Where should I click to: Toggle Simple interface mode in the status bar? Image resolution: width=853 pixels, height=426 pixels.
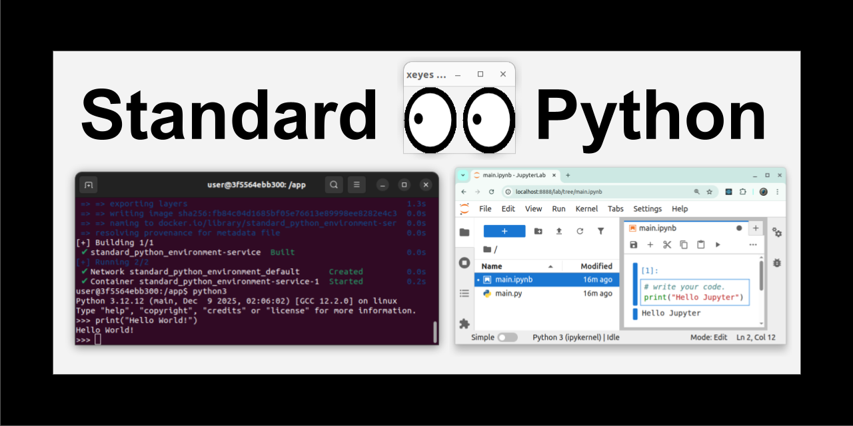[507, 337]
